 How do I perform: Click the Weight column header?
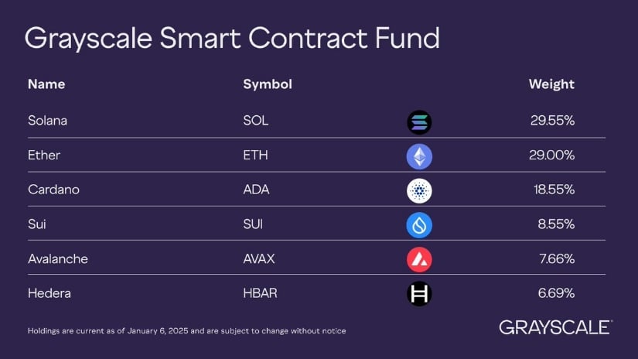[551, 84]
